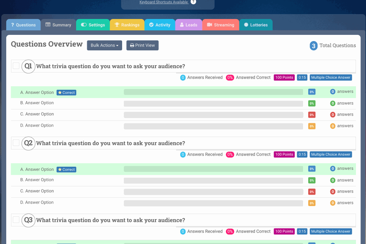Click the Q1 circle badge
366x244 pixels.
point(28,66)
